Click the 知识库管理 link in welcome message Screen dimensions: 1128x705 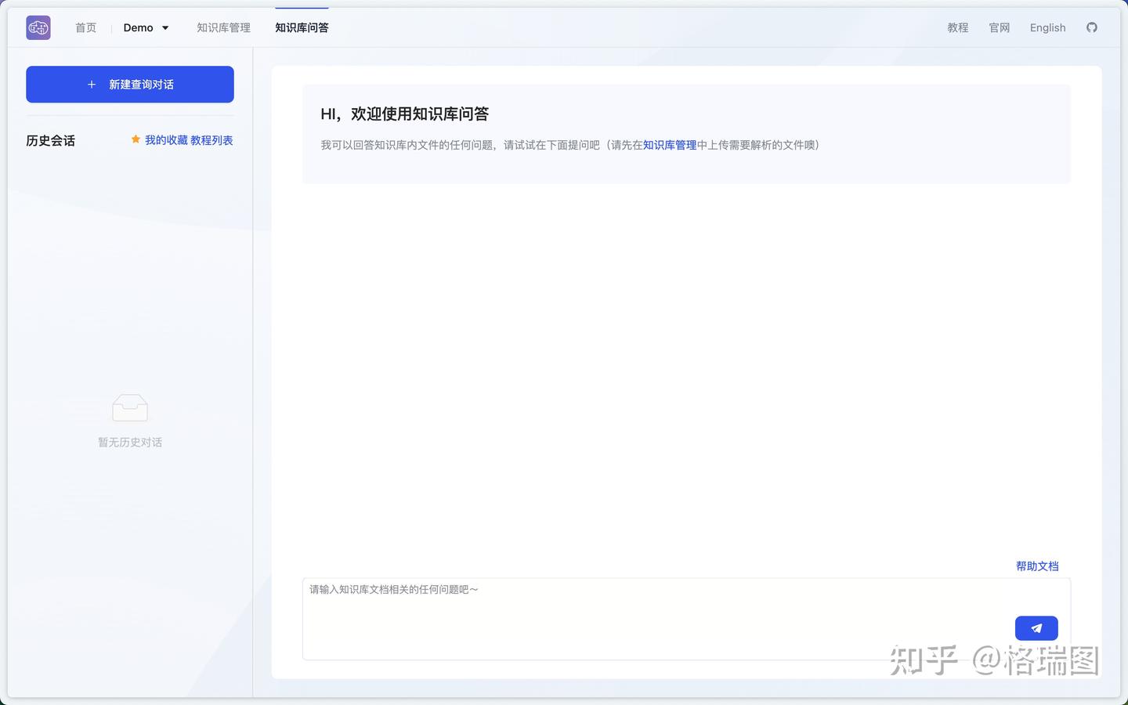[670, 145]
